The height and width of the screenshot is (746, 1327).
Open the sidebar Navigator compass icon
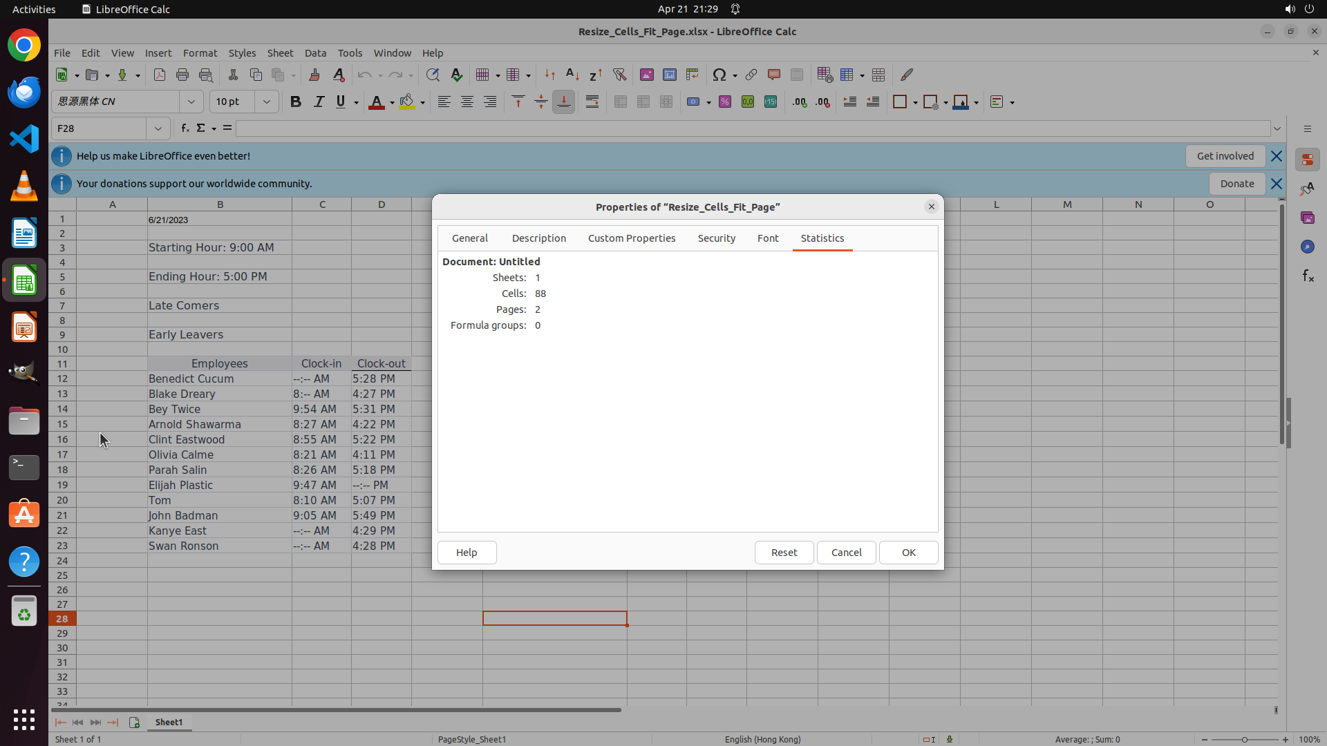(1308, 247)
